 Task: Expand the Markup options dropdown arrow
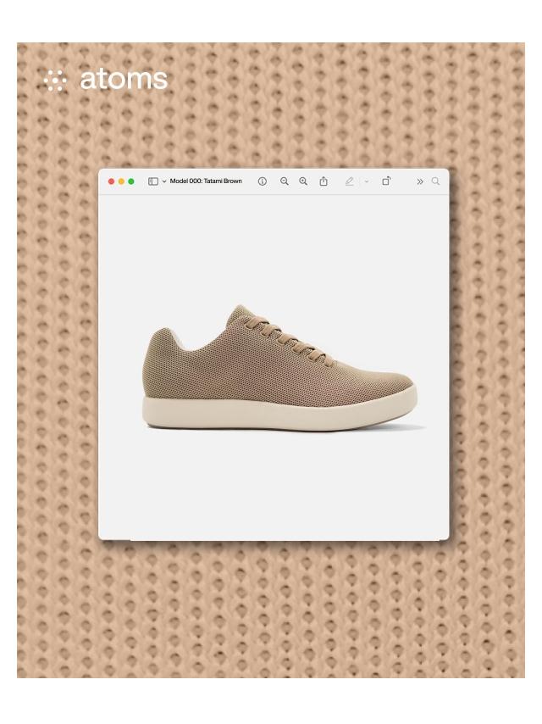pyautogui.click(x=367, y=181)
